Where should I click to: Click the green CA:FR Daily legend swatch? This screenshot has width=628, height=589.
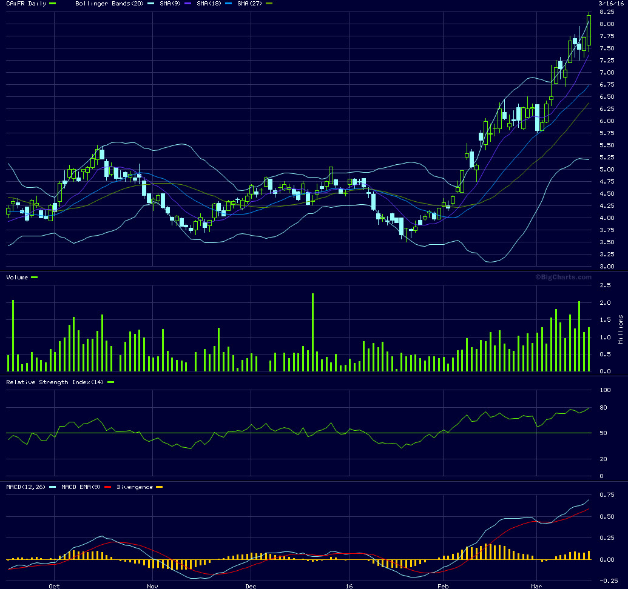(x=52, y=4)
